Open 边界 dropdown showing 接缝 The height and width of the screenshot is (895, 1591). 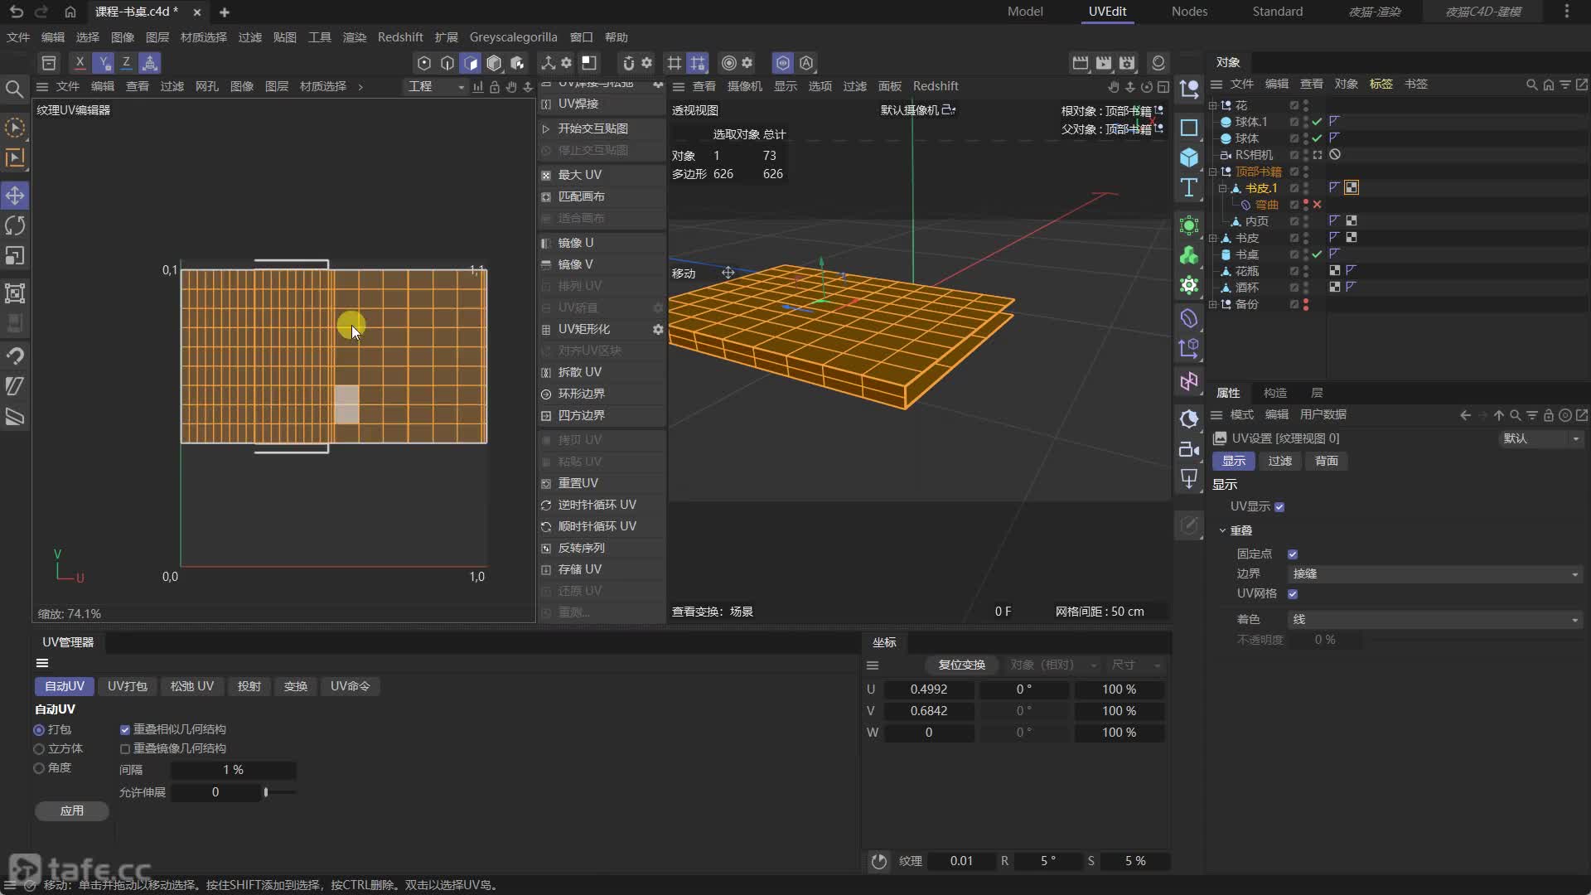(x=1435, y=574)
